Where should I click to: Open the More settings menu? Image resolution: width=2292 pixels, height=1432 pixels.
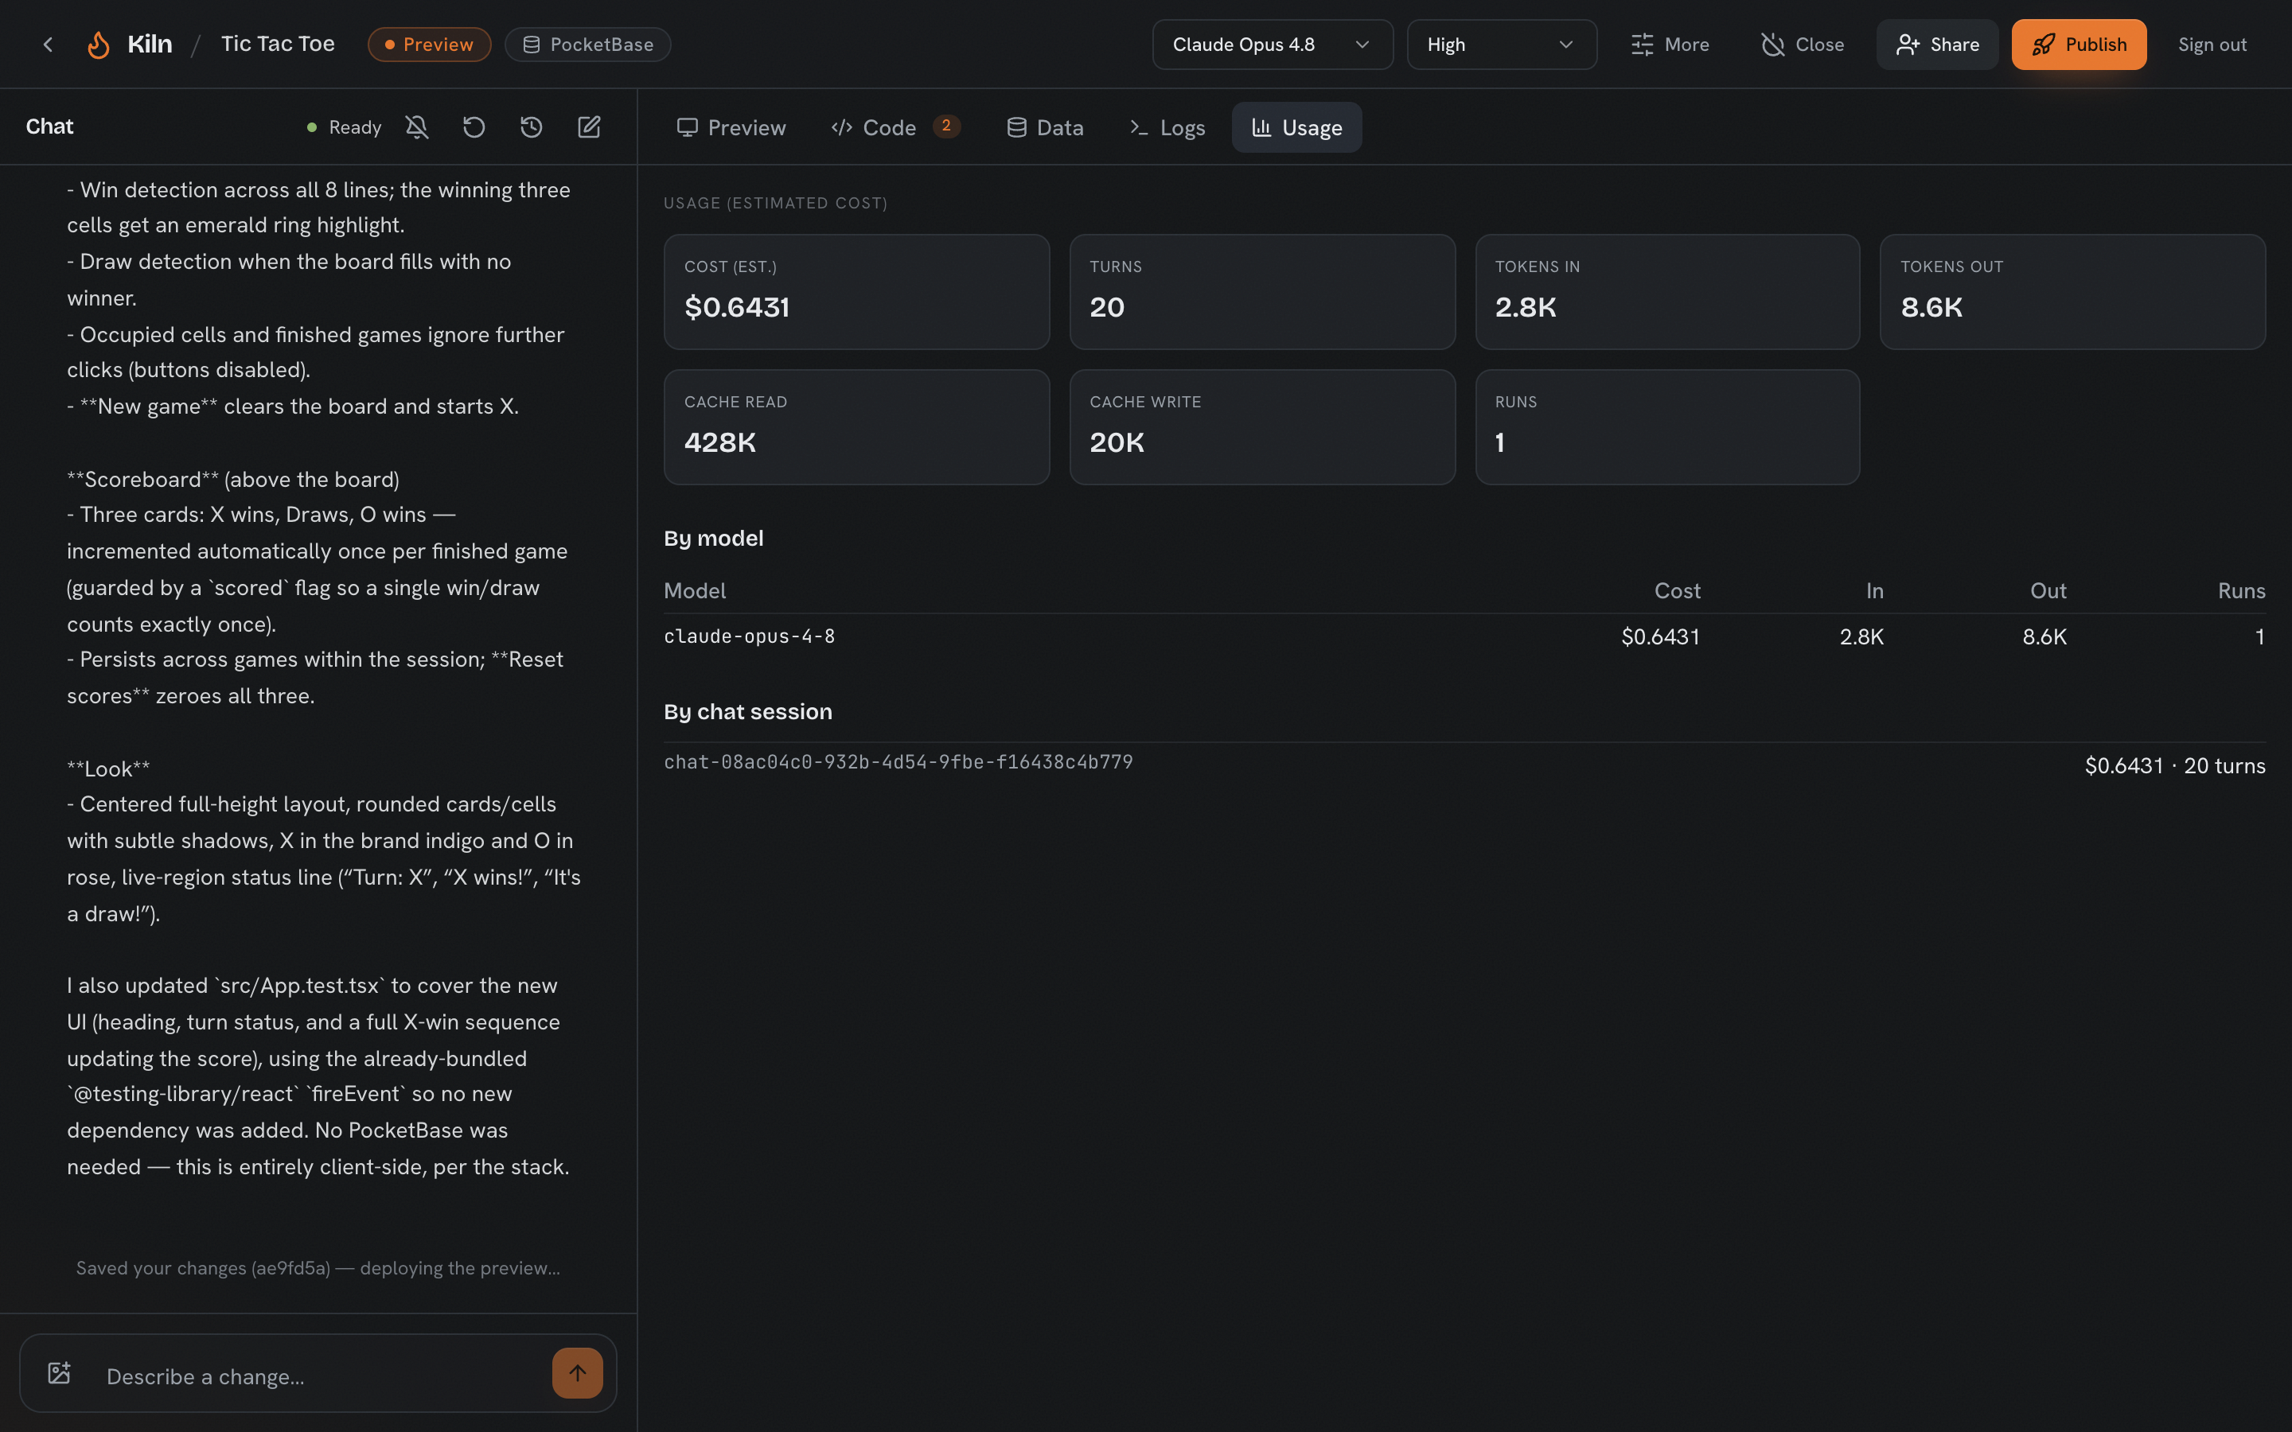point(1670,45)
